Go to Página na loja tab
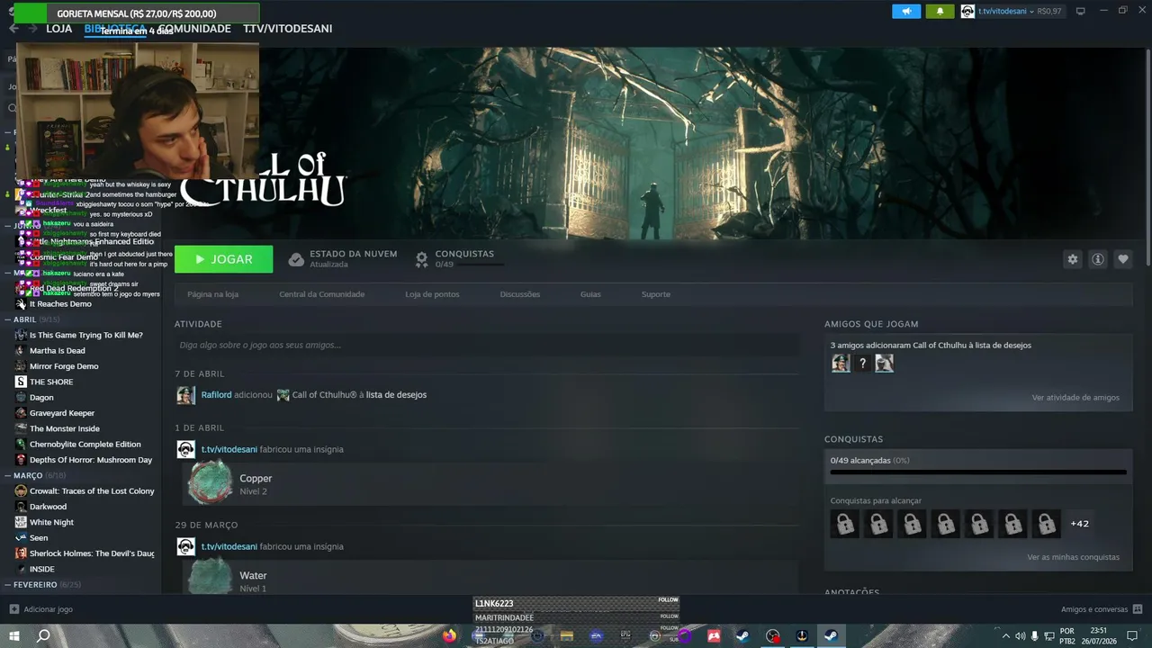This screenshot has height=648, width=1152. click(x=212, y=294)
